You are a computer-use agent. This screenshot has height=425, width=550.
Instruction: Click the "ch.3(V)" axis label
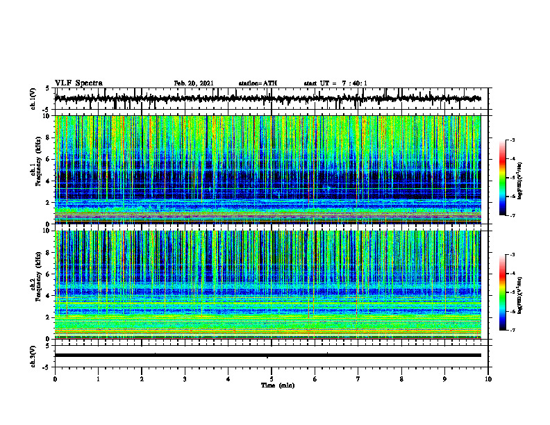click(x=33, y=357)
